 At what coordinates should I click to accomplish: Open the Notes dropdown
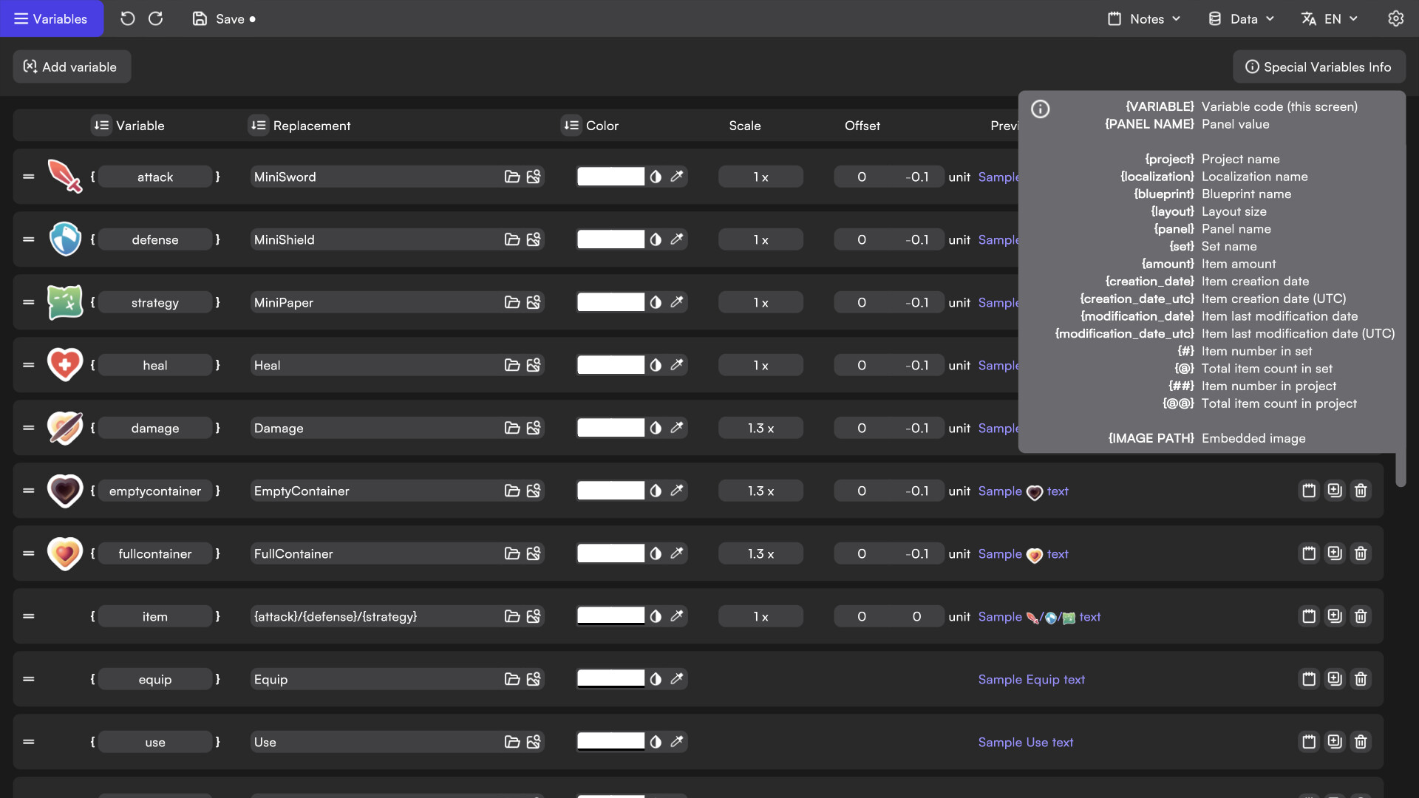(1143, 18)
